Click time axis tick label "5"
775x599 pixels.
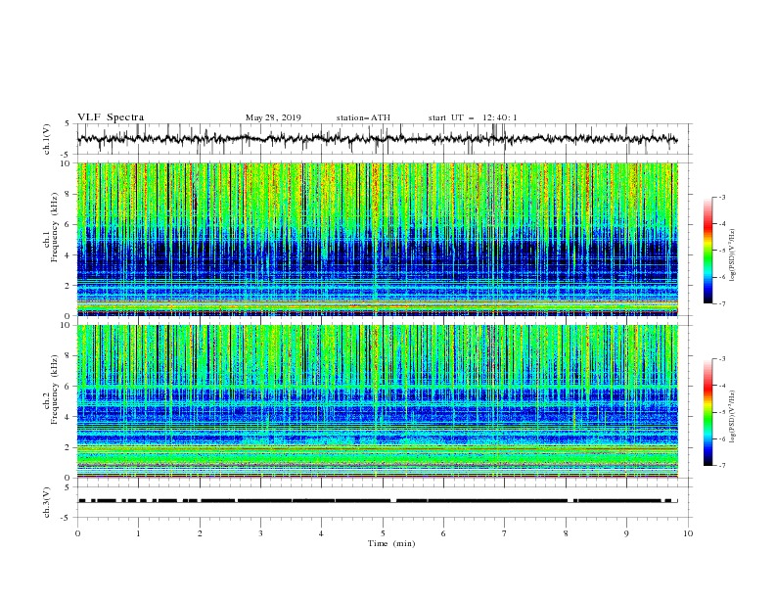[383, 533]
